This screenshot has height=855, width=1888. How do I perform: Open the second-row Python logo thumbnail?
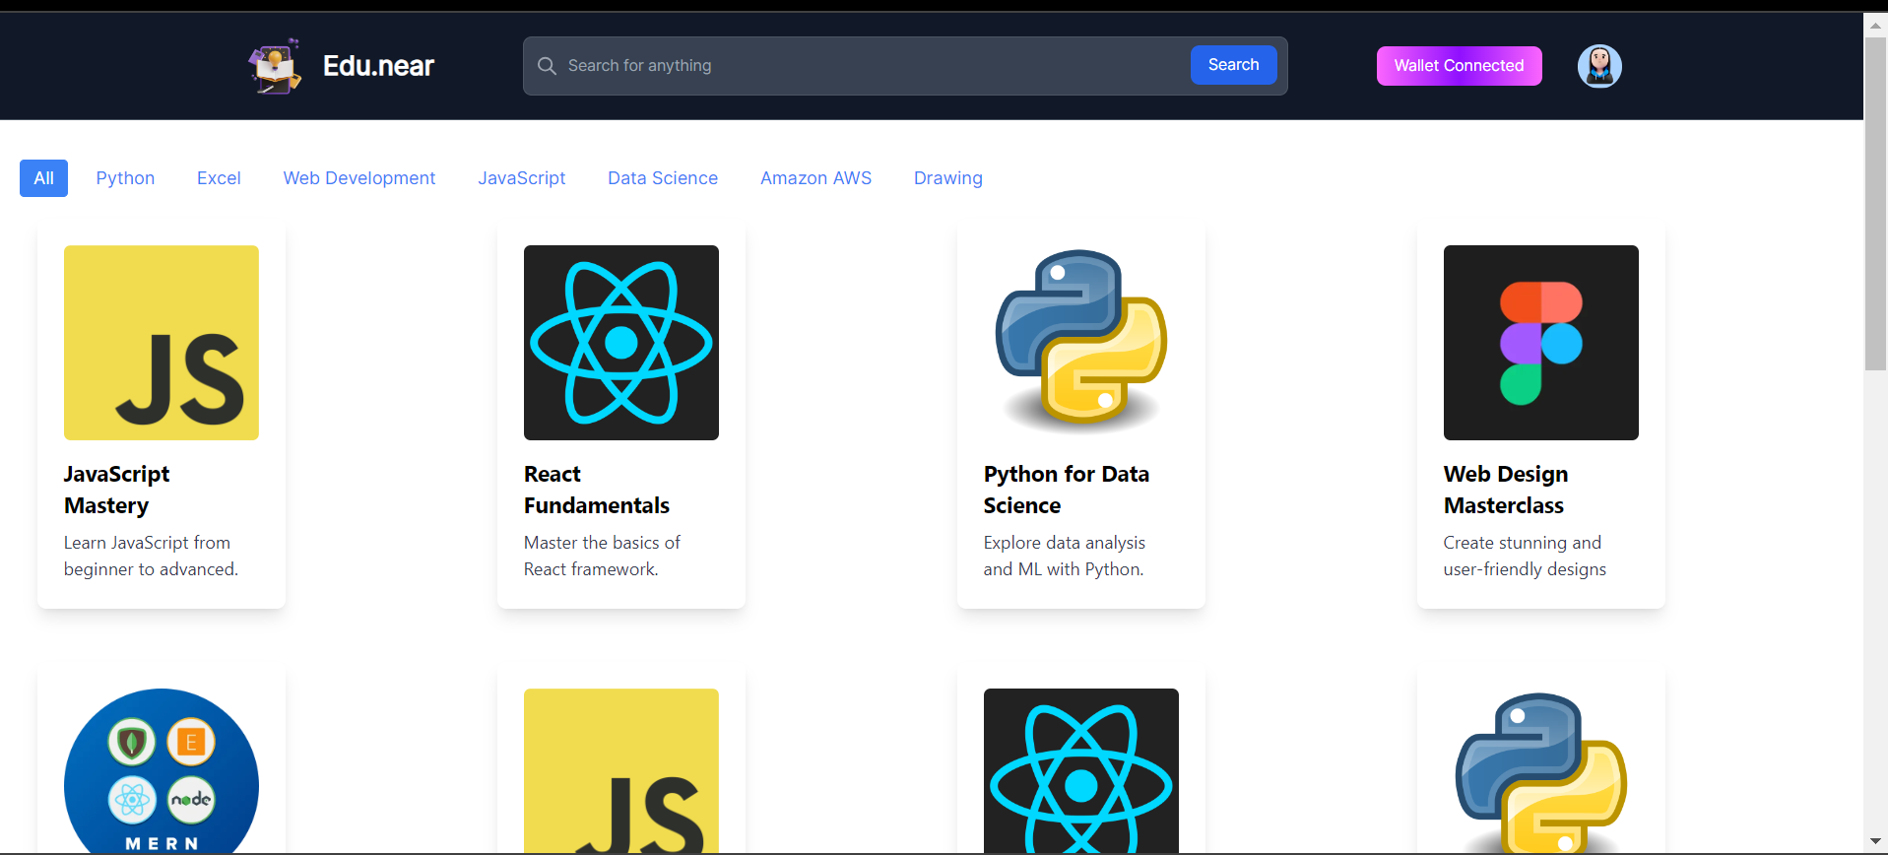[x=1541, y=770]
